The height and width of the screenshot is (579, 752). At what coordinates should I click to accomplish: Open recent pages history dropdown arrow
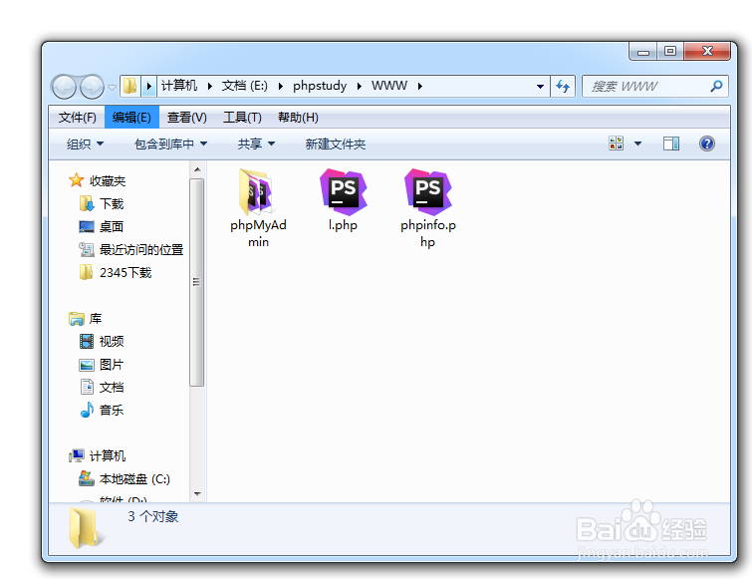tap(112, 88)
